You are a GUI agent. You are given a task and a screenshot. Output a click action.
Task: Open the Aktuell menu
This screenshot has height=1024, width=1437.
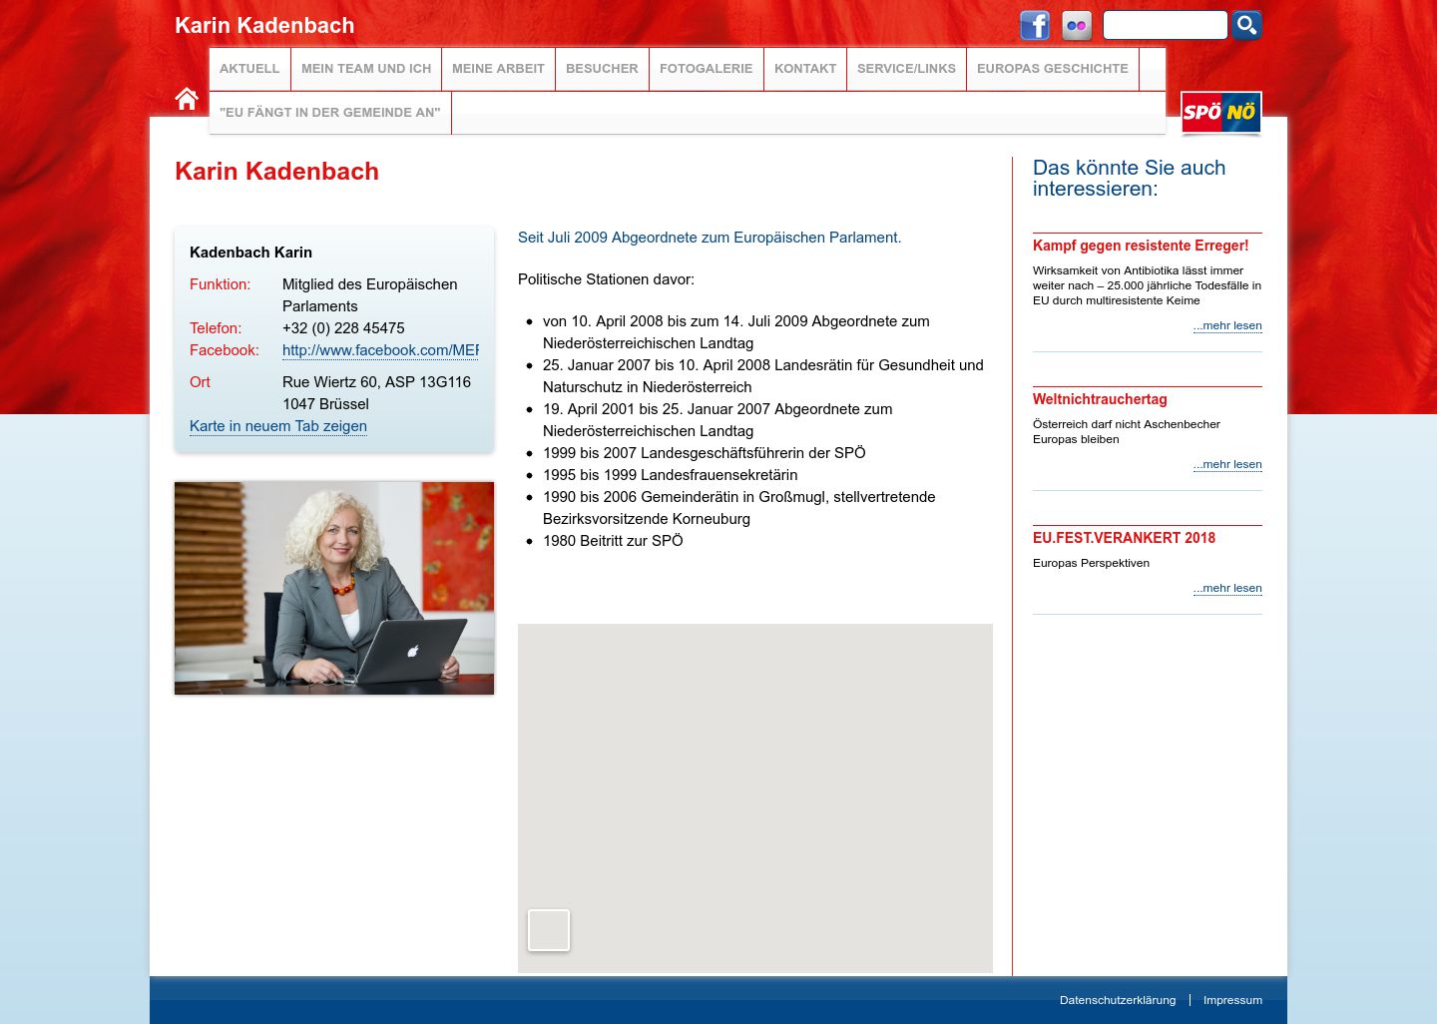coord(249,69)
